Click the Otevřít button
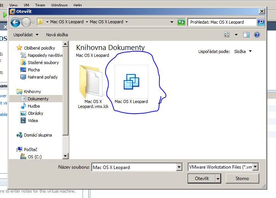Screen dimensions: 276x198 pyautogui.click(x=202, y=178)
